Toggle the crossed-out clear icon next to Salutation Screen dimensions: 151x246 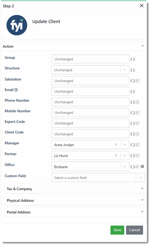(x=137, y=81)
